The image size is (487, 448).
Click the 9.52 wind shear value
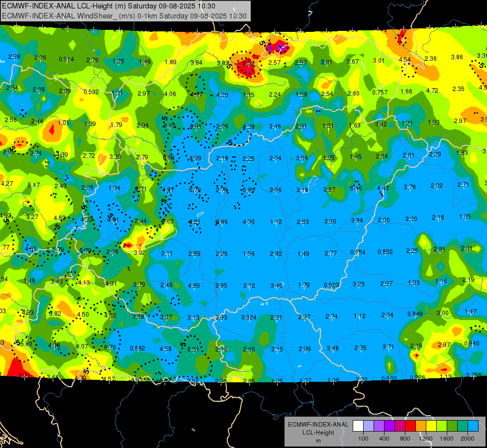coord(248,63)
